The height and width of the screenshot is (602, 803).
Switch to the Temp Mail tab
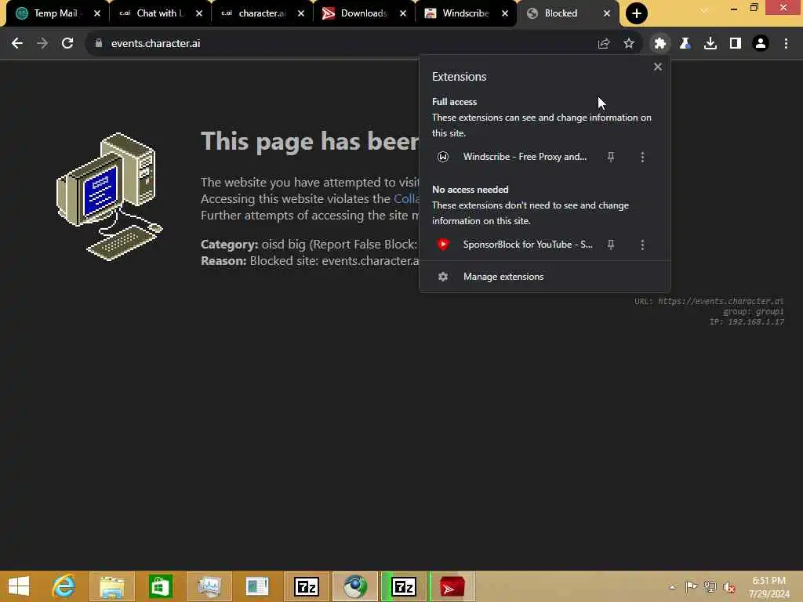[55, 13]
